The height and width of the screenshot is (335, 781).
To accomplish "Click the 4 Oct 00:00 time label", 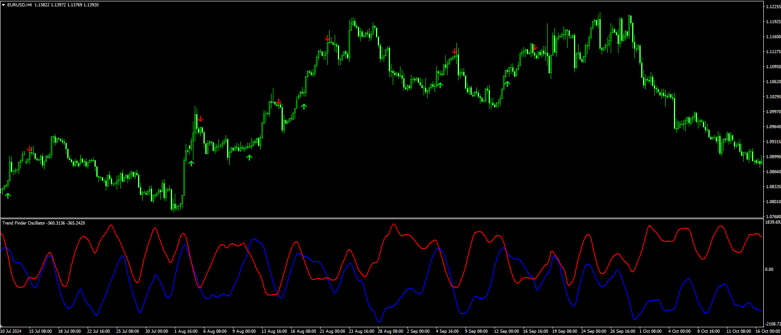I will pos(680,331).
